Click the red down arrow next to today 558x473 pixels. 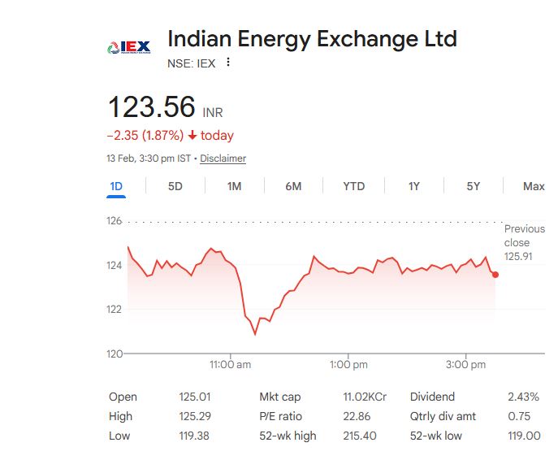192,136
